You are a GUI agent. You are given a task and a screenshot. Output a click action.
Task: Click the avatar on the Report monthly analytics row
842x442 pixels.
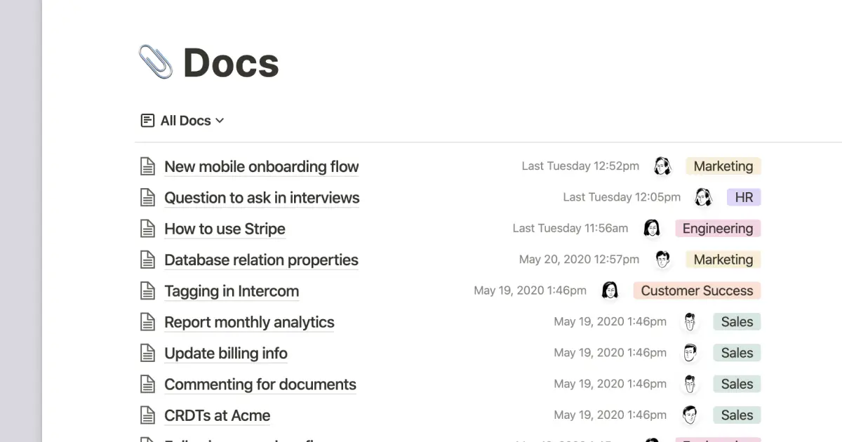pyautogui.click(x=690, y=321)
